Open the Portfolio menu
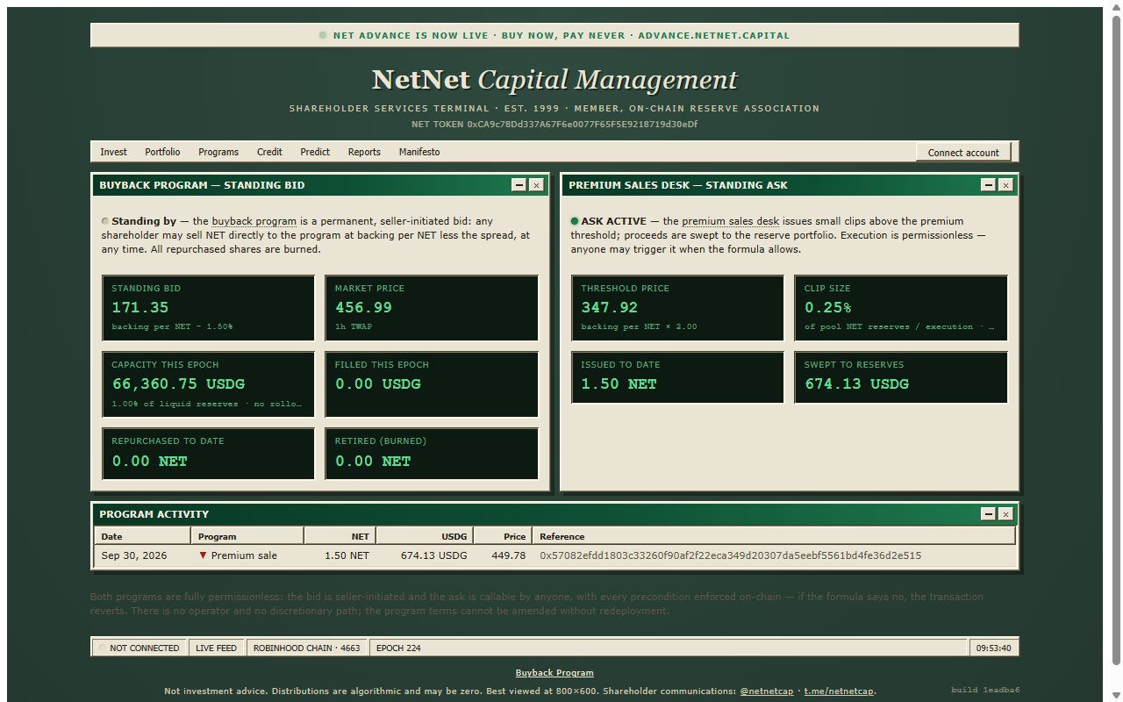 click(x=162, y=152)
